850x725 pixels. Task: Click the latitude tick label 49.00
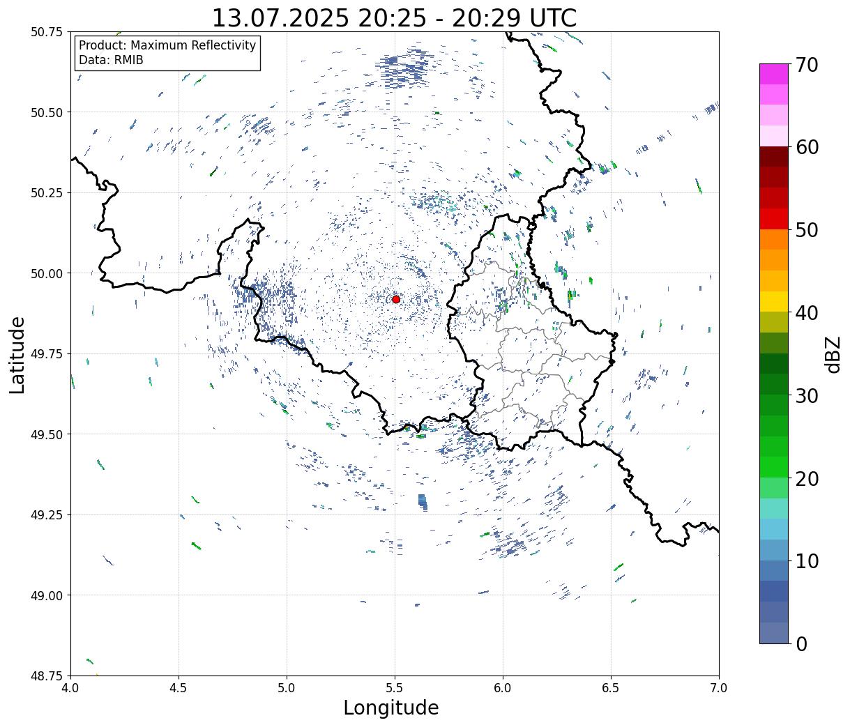tap(47, 595)
